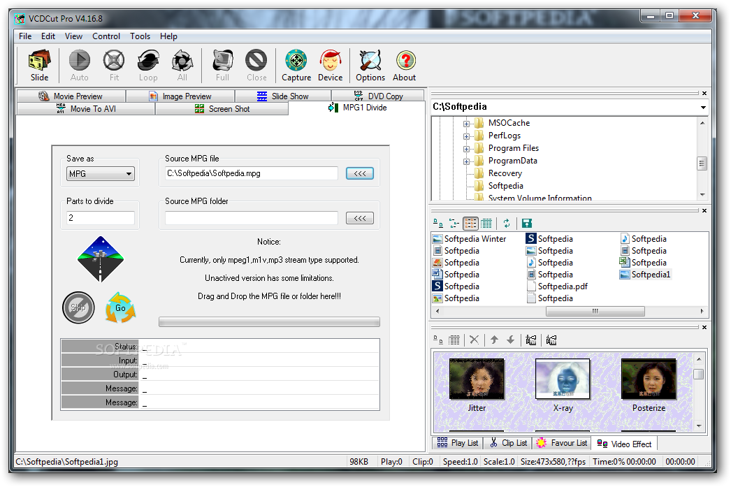
Task: Select the Softpedia folder in tree
Action: pyautogui.click(x=505, y=186)
